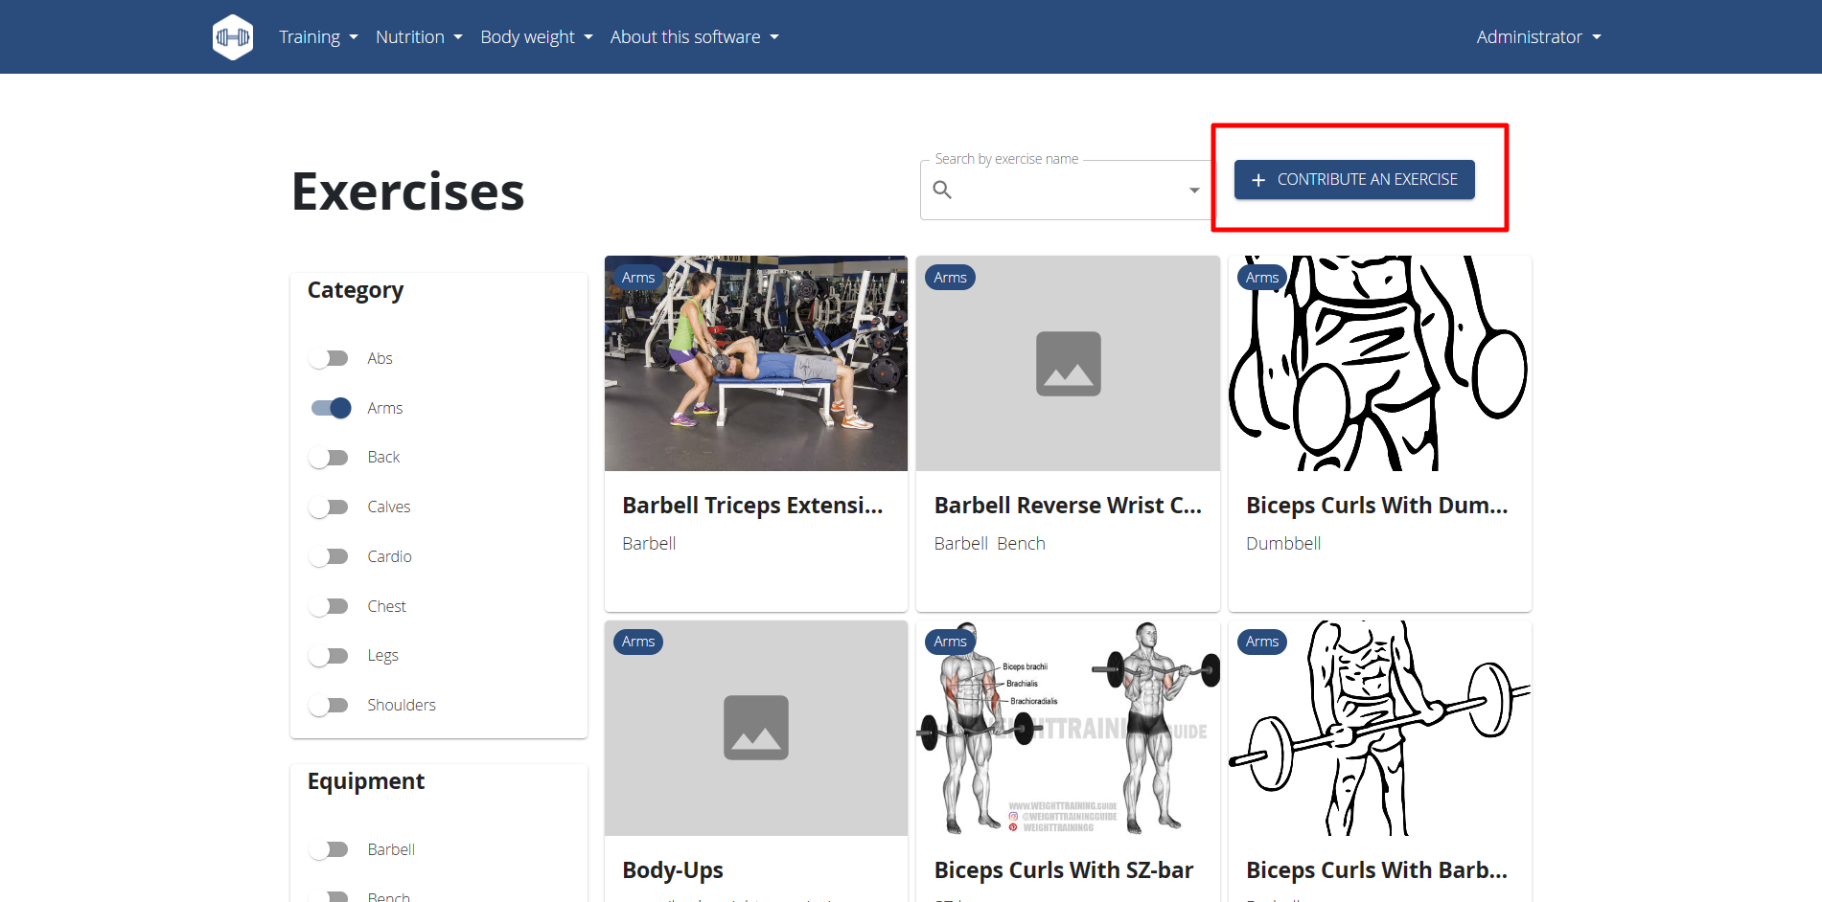
Task: Click placeholder image on Barbell Reverse Wrist card
Action: click(x=1068, y=364)
